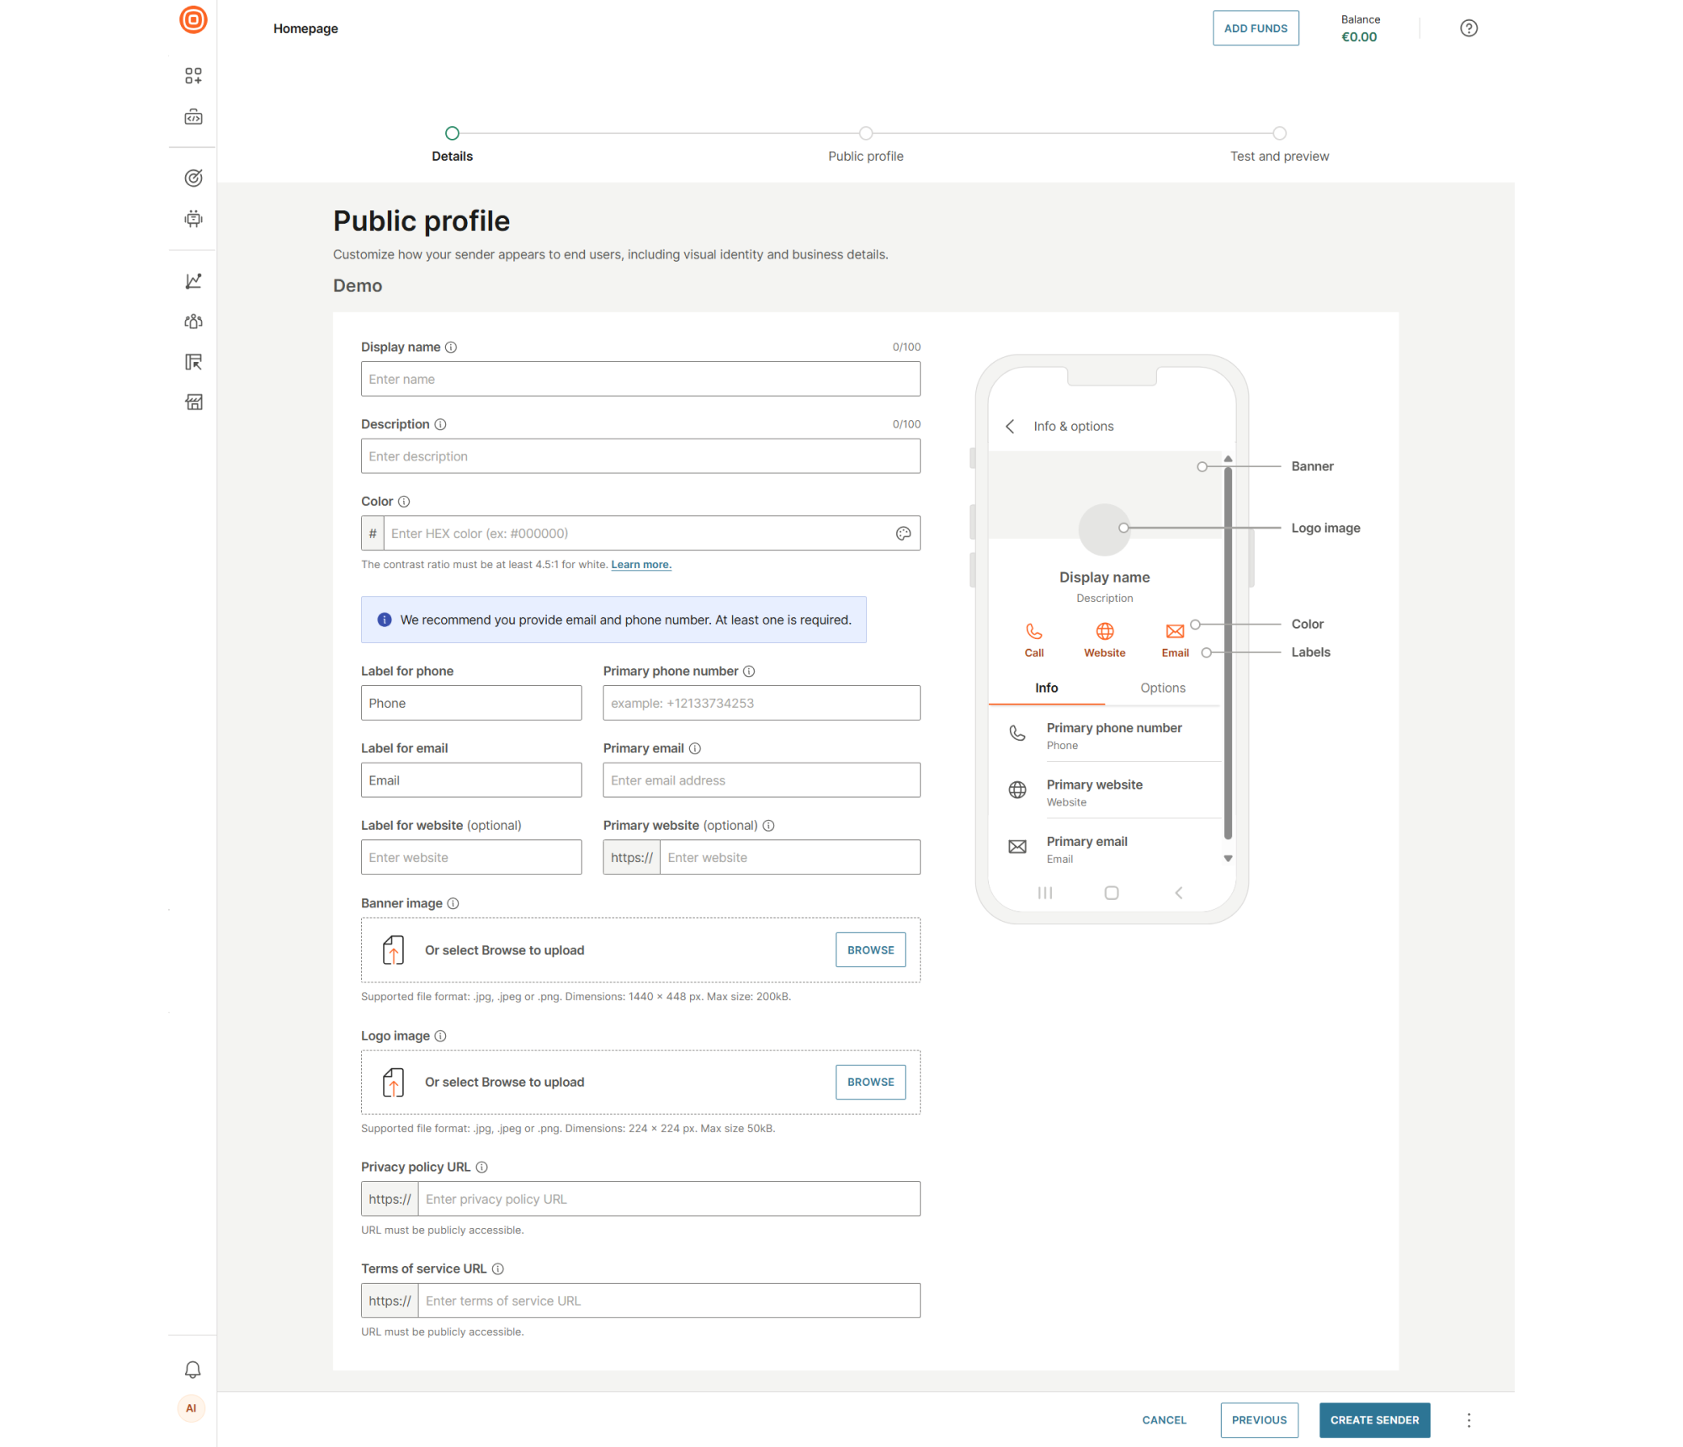
Task: Click the People audience icon in the sidebar
Action: (193, 322)
